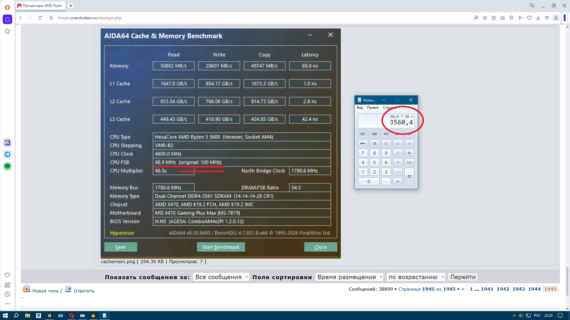
Task: Click calculator 1/x reciprocal button
Action: point(409,162)
